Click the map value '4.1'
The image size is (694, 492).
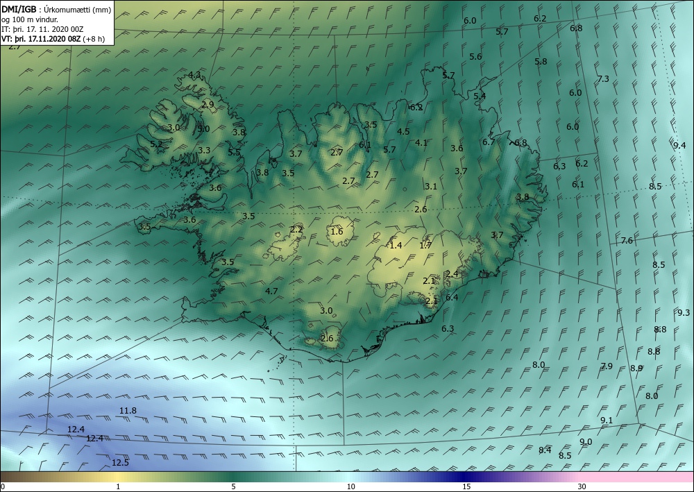421,142
